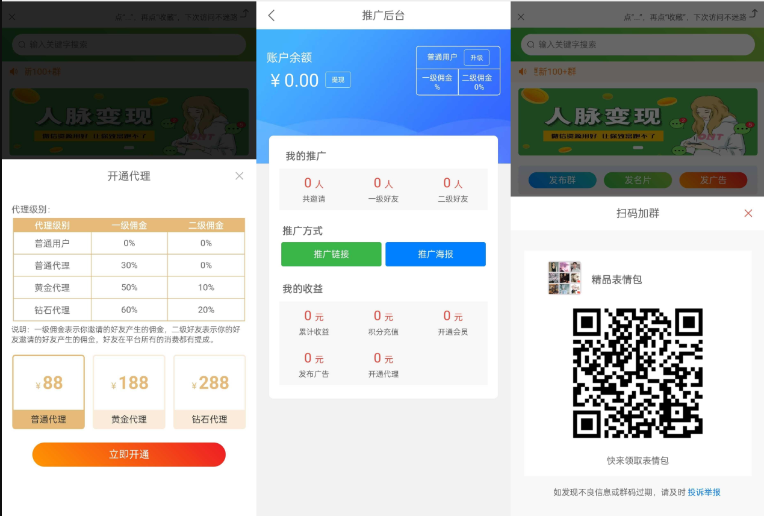
Task: Click the 快来领取表情包 caption
Action: point(638,461)
